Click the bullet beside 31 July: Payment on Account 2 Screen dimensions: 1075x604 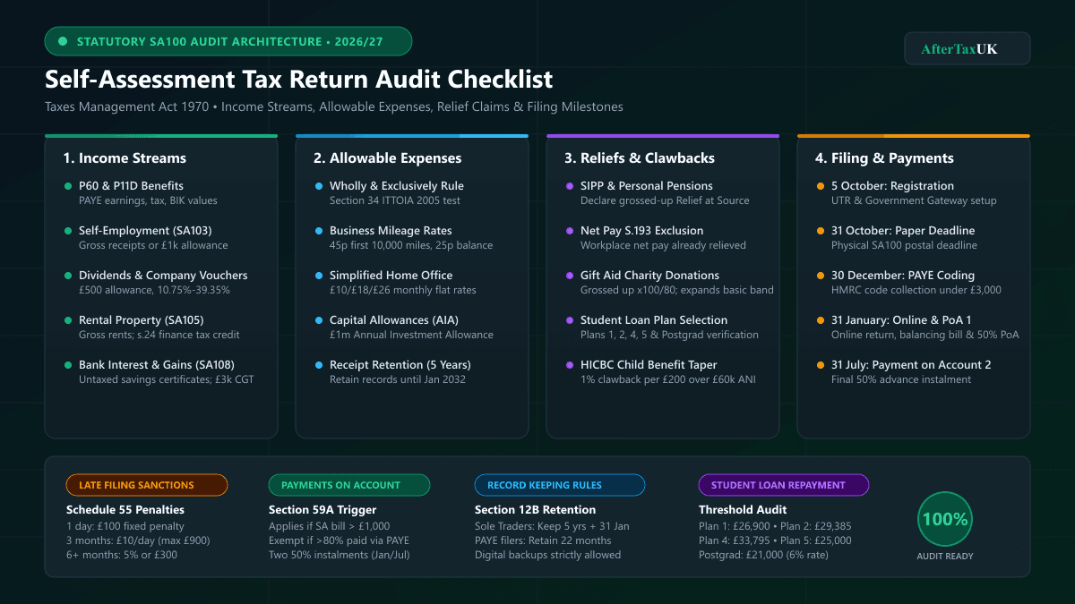click(x=821, y=365)
